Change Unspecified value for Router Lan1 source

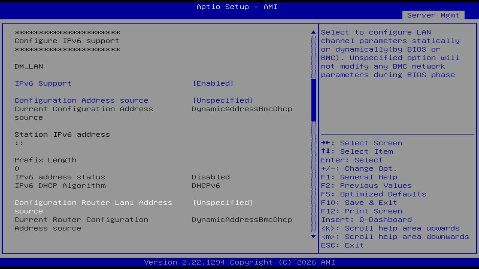coord(223,202)
